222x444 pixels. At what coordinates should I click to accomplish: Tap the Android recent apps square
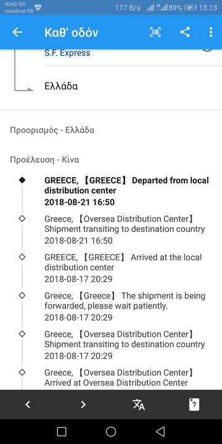[62, 432]
